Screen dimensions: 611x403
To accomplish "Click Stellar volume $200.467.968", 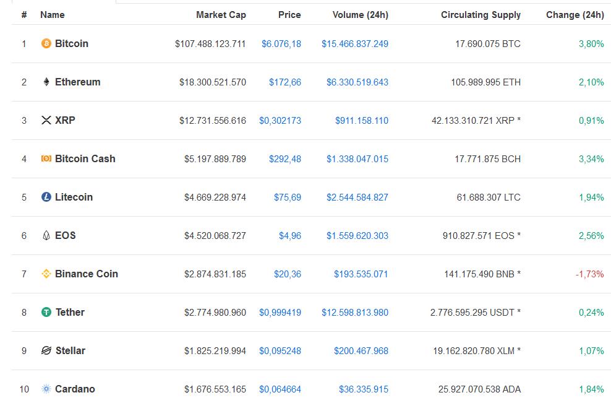I will 361,351.
